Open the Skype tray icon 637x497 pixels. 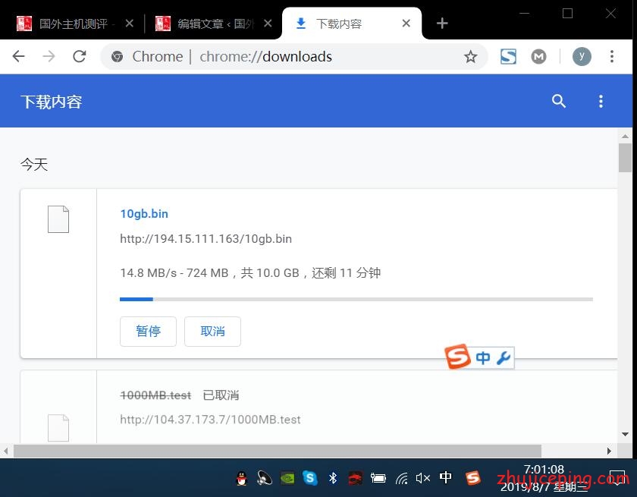[x=310, y=478]
